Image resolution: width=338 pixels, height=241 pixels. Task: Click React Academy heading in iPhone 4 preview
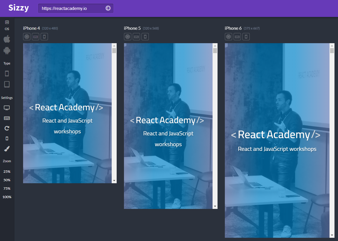point(66,107)
